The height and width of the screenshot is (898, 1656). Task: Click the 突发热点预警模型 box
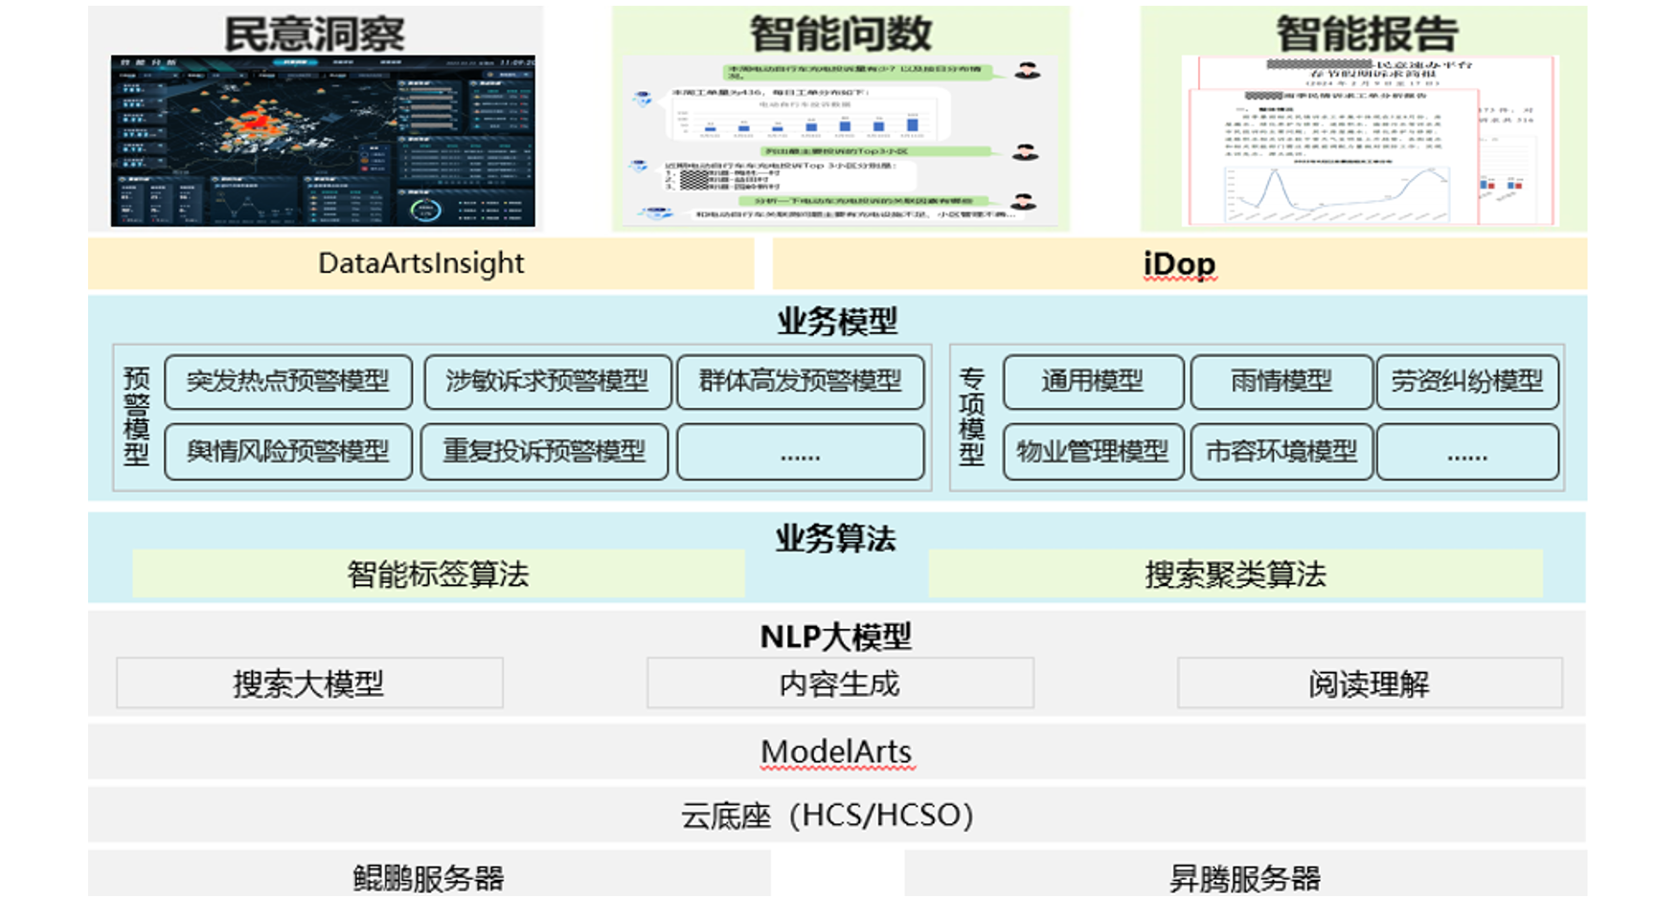pyautogui.click(x=288, y=381)
